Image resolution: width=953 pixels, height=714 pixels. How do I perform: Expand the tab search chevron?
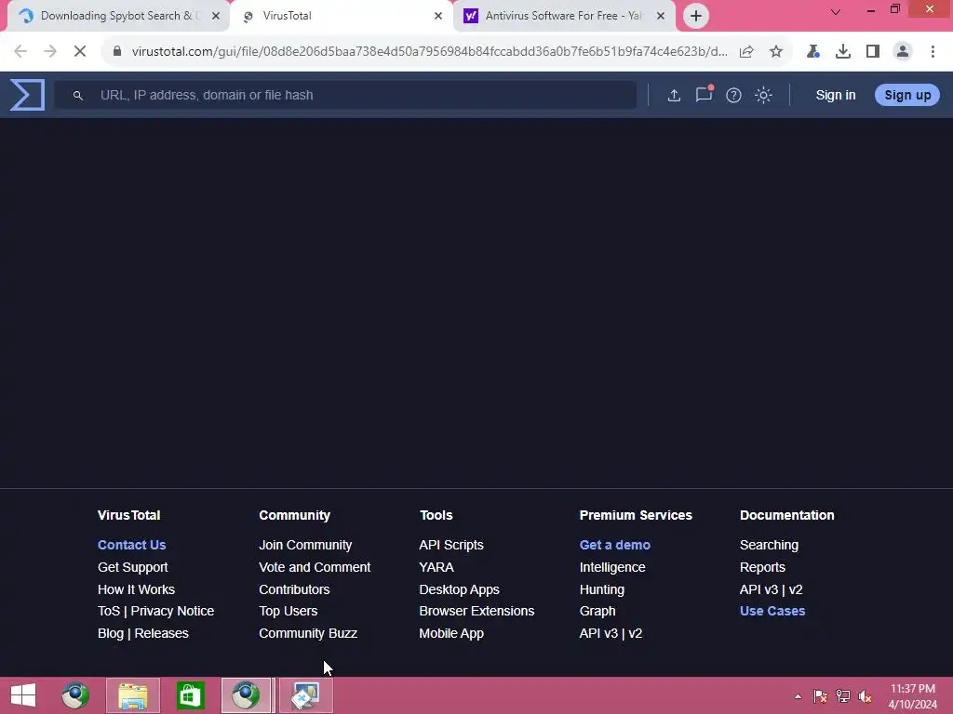pyautogui.click(x=836, y=11)
